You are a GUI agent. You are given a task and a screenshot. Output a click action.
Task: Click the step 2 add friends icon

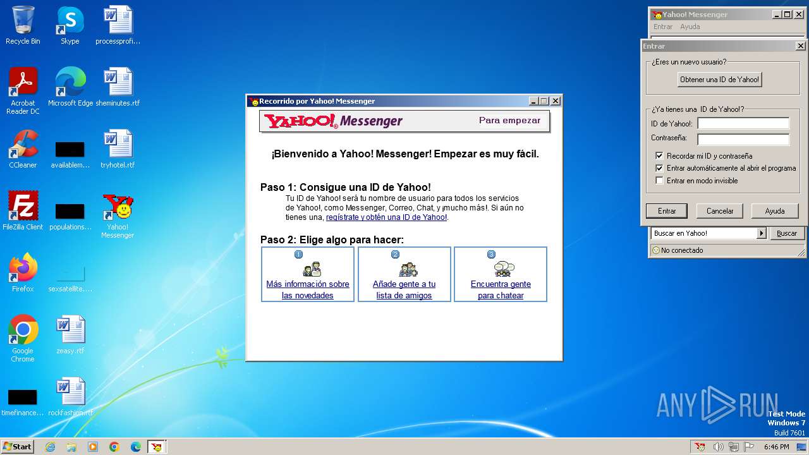coord(408,269)
